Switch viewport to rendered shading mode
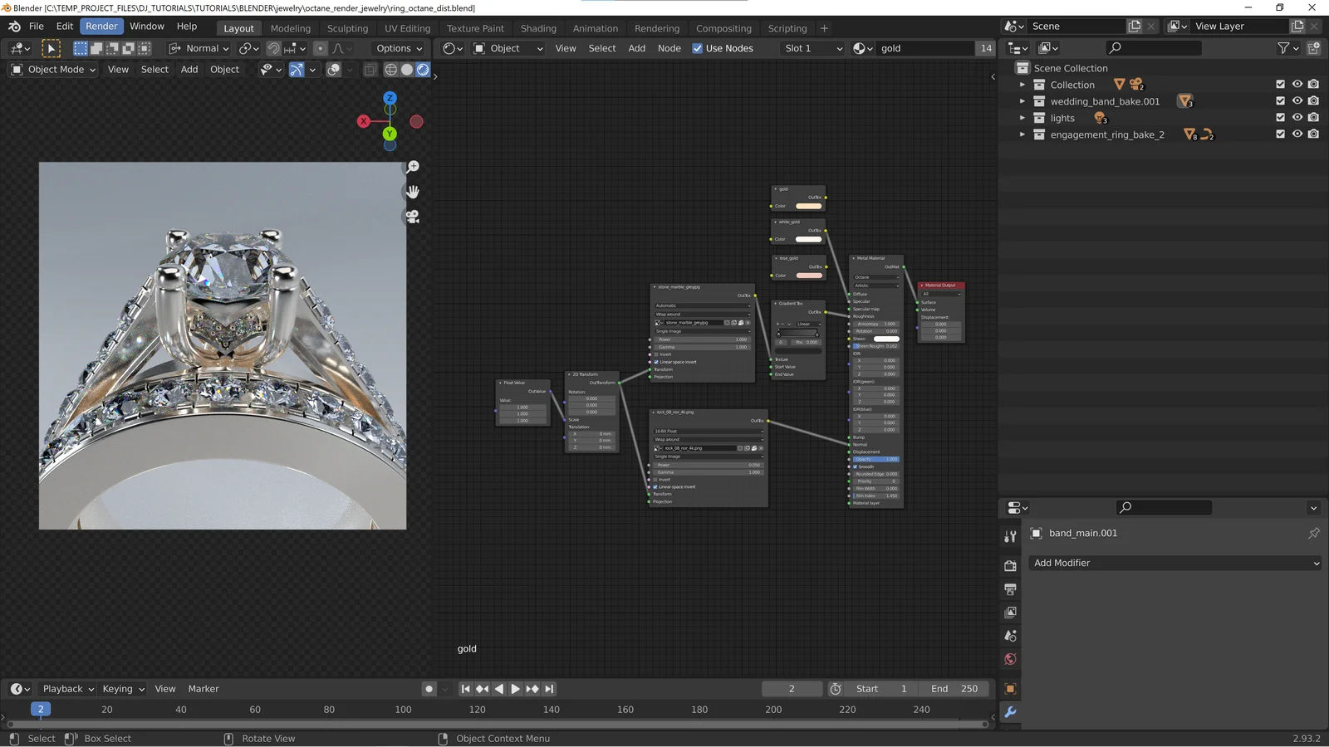Image resolution: width=1329 pixels, height=747 pixels. click(422, 70)
